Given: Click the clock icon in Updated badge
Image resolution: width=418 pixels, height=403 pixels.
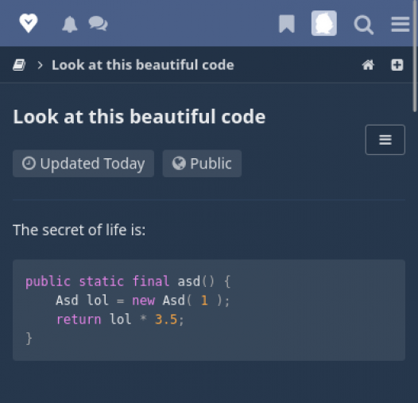Looking at the screenshot, I should [x=29, y=163].
